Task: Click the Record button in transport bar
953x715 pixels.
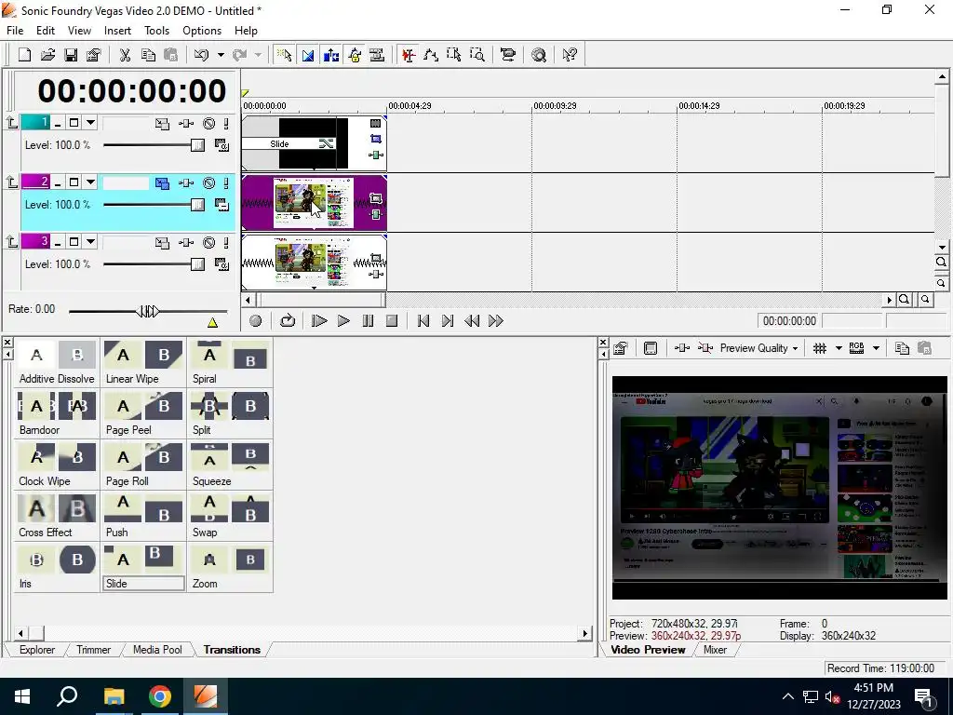Action: tap(255, 321)
